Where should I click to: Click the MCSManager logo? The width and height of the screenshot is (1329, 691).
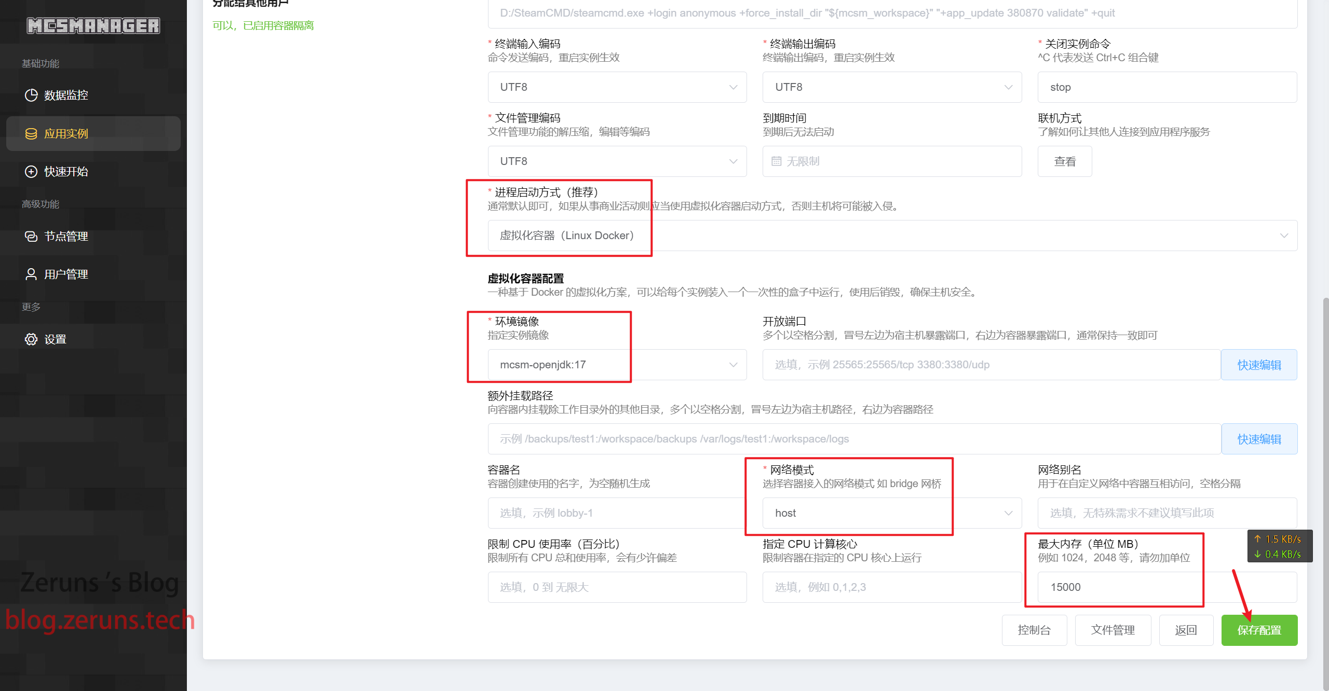click(x=93, y=25)
